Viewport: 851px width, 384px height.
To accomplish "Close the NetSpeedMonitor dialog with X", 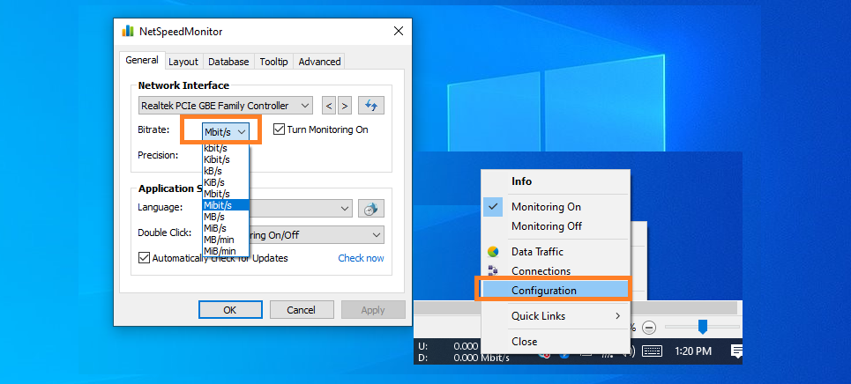I will point(399,31).
